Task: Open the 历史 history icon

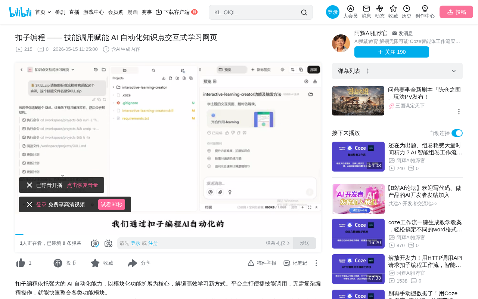Action: point(407,9)
